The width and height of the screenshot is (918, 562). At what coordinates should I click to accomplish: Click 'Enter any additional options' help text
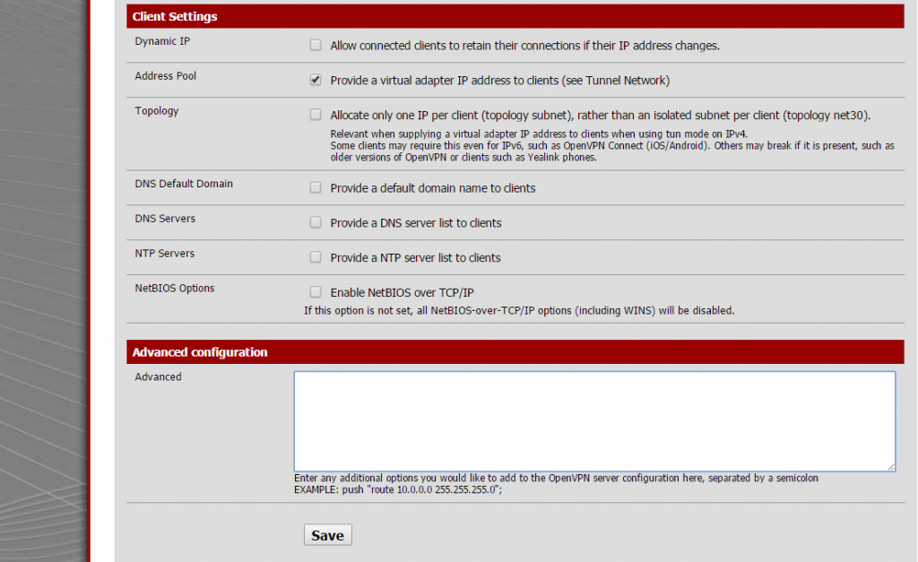pyautogui.click(x=556, y=479)
